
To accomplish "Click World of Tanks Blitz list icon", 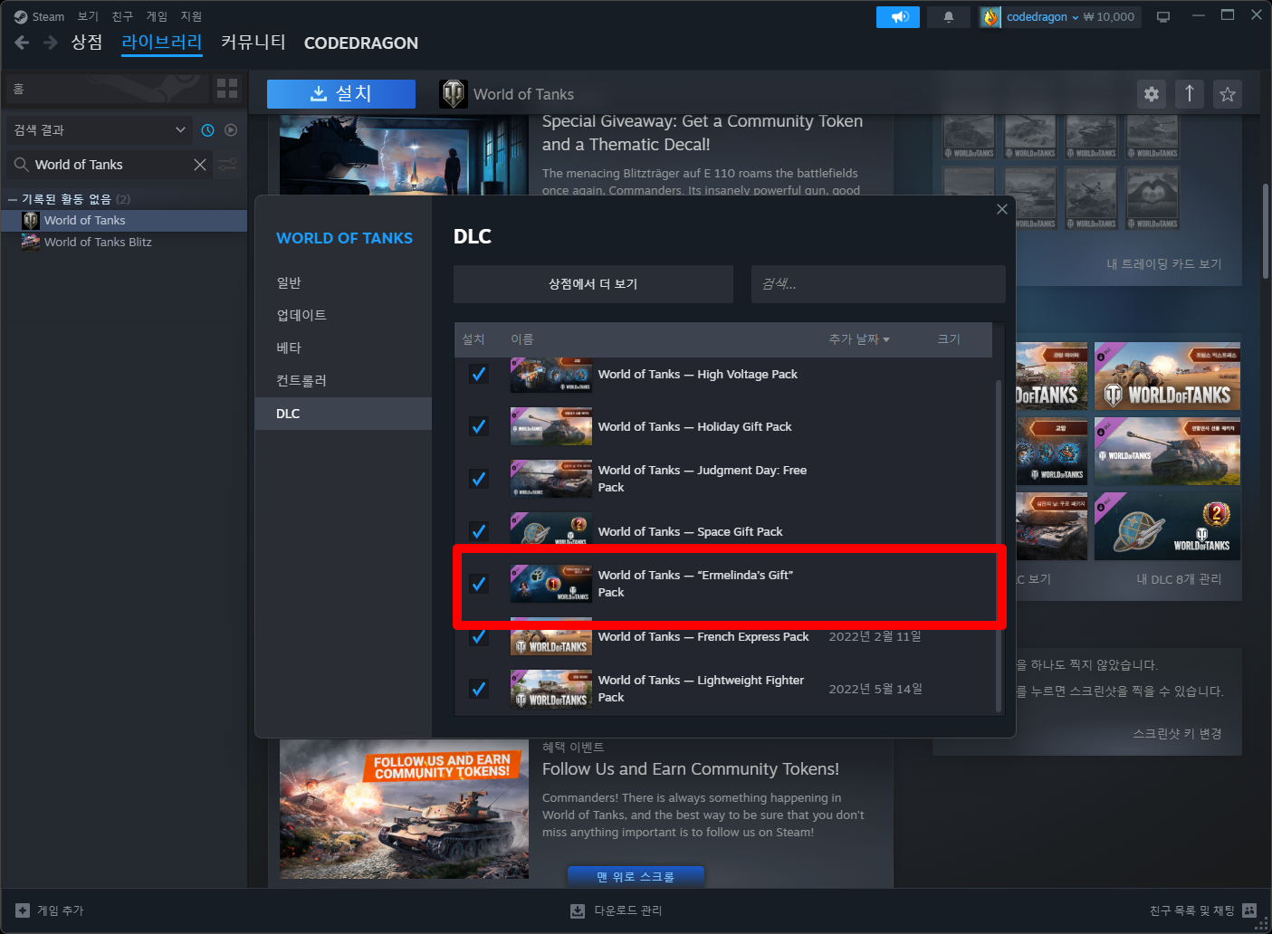I will [31, 242].
